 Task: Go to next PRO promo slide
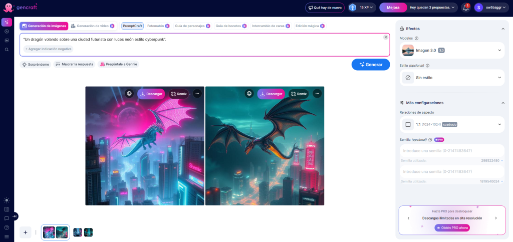click(x=495, y=218)
